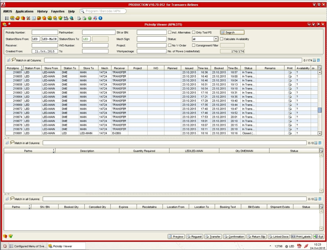Image resolution: width=327 pixels, height=250 pixels.
Task: Open the Applications menu
Action: click(x=25, y=11)
